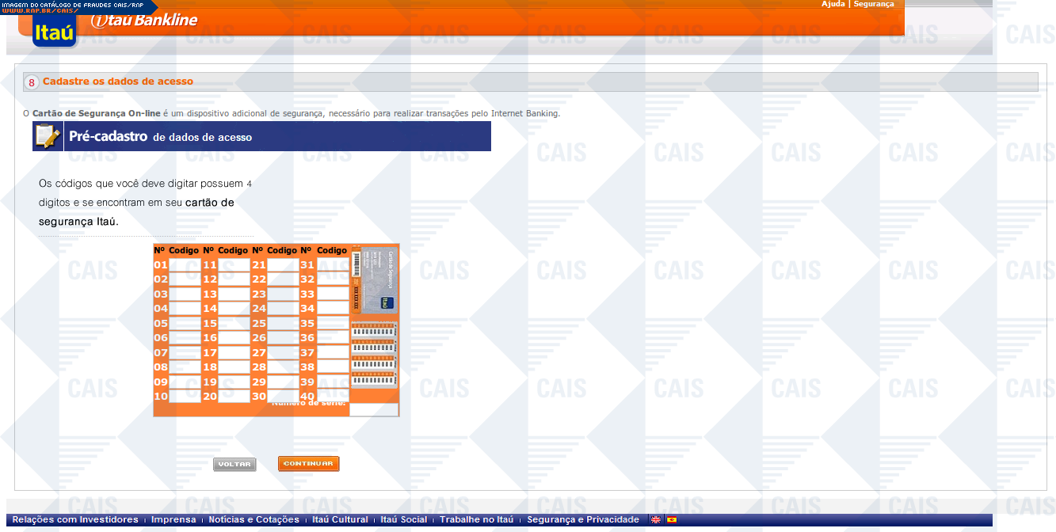1056x532 pixels.
Task: Switch language using the Spanish flag icon
Action: click(672, 520)
